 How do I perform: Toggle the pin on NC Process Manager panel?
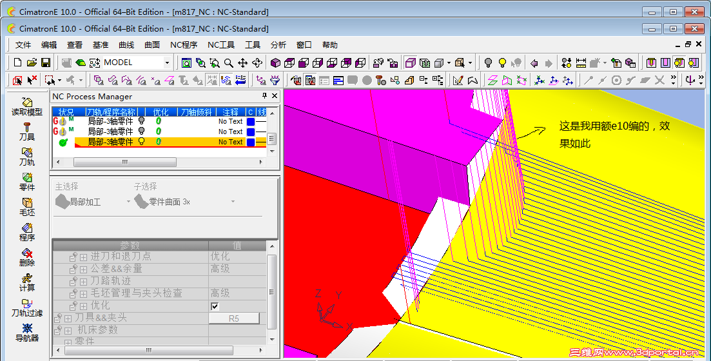coord(265,96)
